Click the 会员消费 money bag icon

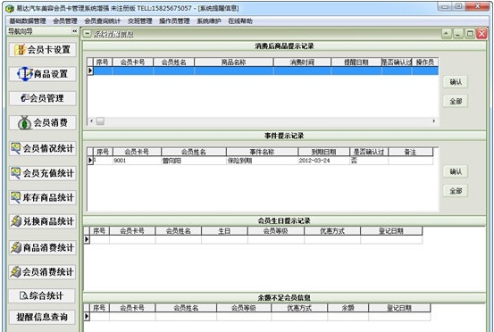pyautogui.click(x=24, y=123)
